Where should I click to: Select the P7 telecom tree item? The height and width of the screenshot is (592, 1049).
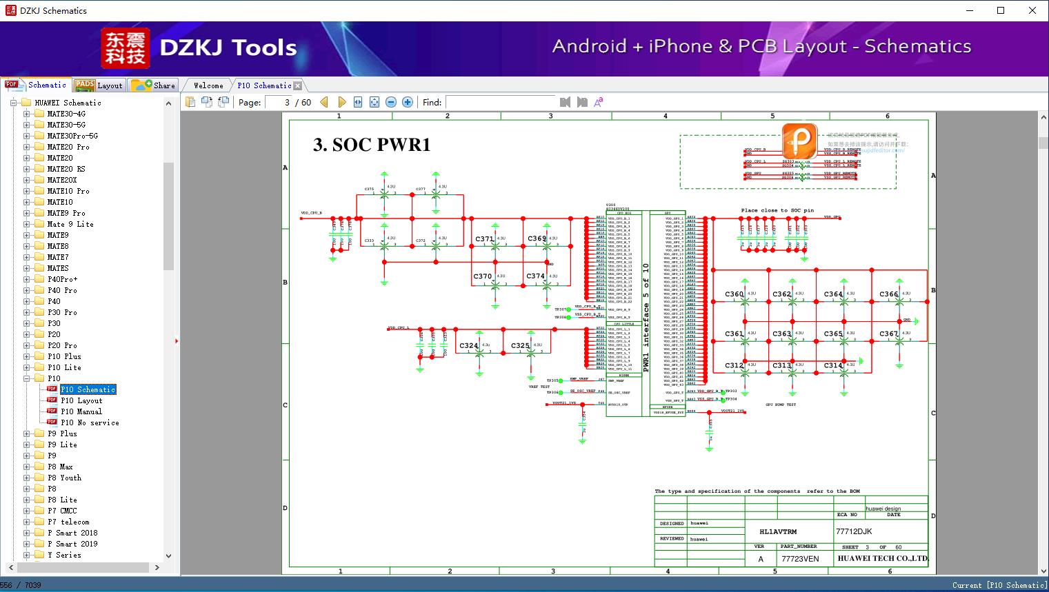coord(68,522)
